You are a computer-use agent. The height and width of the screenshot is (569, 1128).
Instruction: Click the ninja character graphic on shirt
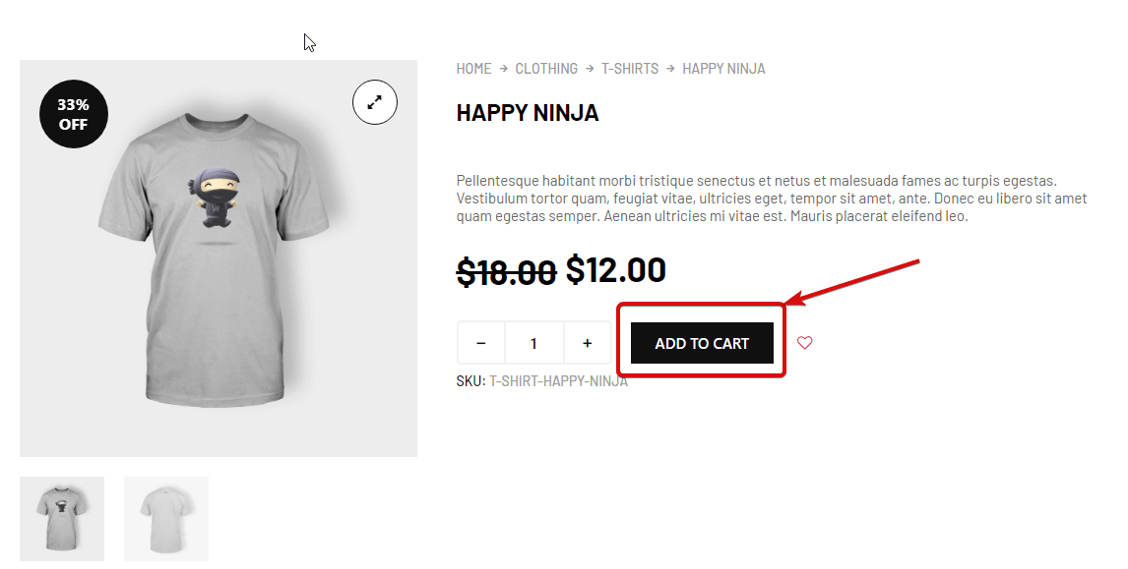coord(216,197)
